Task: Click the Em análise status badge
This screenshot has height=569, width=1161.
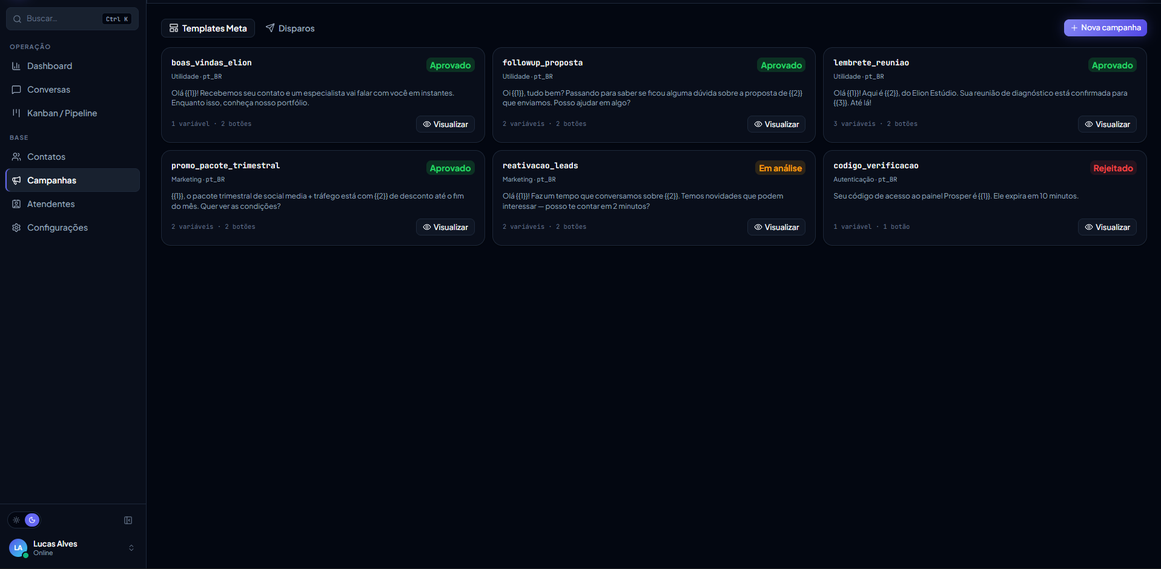Action: (780, 168)
